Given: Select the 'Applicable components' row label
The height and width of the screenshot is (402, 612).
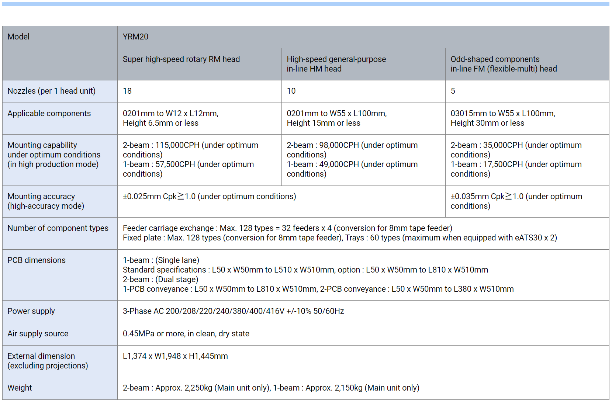Looking at the screenshot, I should click(60, 118).
